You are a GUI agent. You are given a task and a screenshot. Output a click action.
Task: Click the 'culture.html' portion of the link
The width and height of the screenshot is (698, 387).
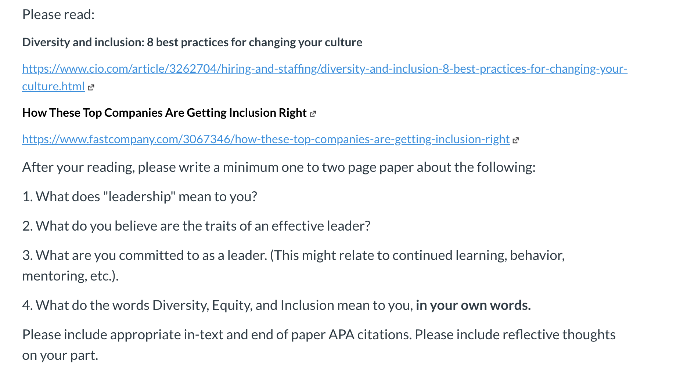coord(53,86)
